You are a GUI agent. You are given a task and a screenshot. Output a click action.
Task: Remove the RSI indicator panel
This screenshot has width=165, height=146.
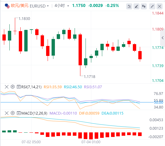click(7, 87)
